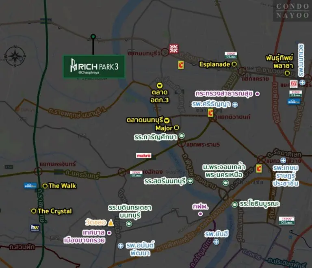Click the ถ.ราชพฤกษ์-นนทบุรี1 road label
The width and height of the screenshot is (312, 268).
[x=77, y=113]
